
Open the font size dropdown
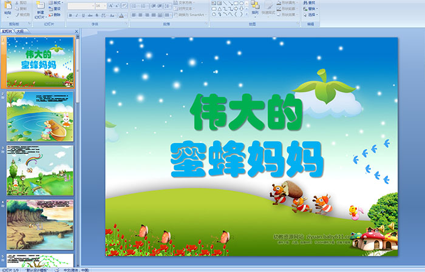pos(104,5)
